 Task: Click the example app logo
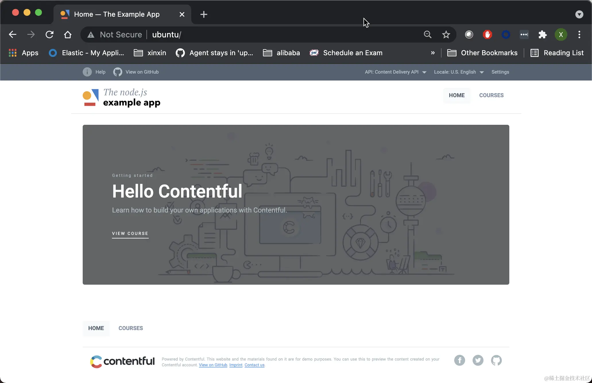pyautogui.click(x=121, y=98)
